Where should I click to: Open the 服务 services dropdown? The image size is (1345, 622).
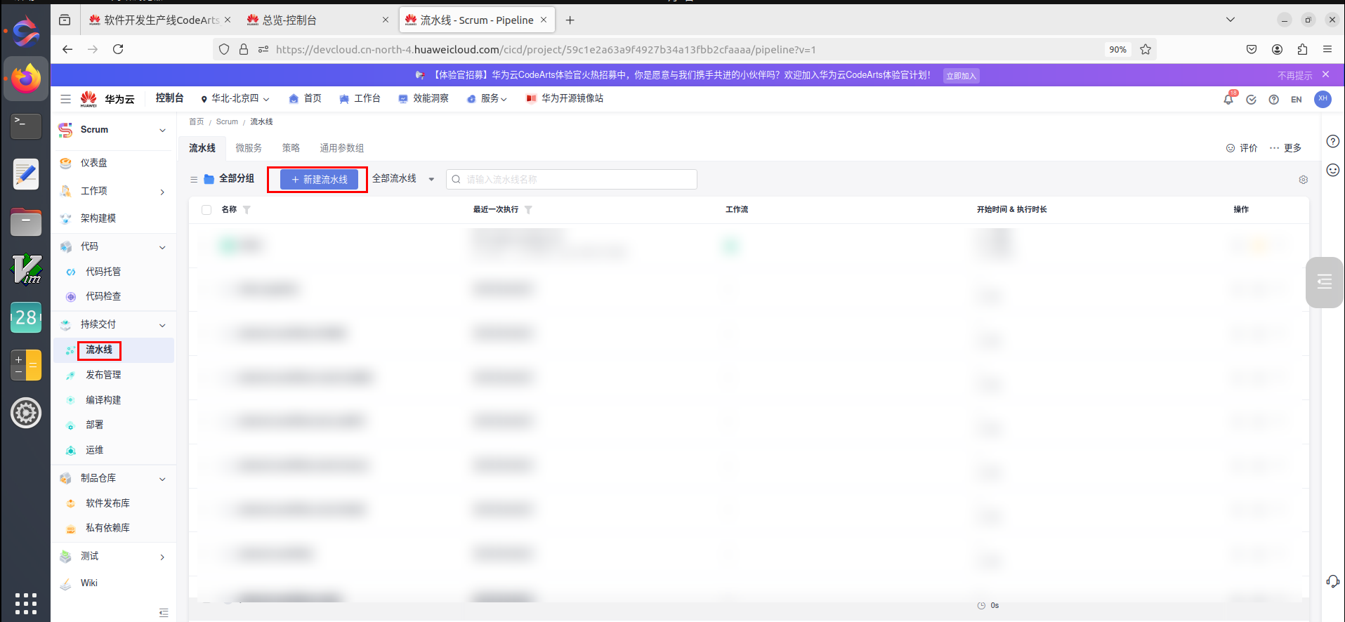click(487, 99)
